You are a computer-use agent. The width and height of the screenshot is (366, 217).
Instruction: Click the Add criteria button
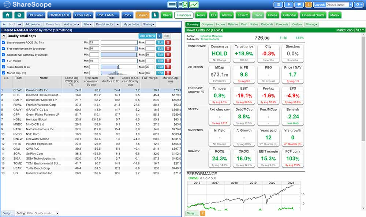pyautogui.click(x=147, y=36)
